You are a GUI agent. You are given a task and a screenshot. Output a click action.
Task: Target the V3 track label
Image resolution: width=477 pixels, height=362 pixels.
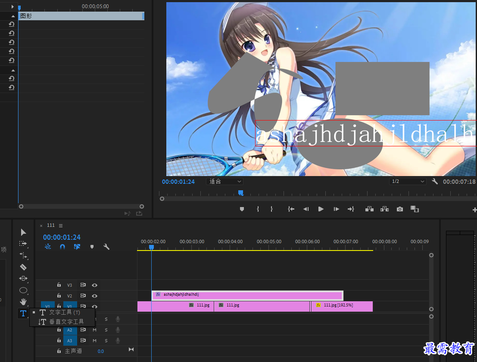[70, 285]
